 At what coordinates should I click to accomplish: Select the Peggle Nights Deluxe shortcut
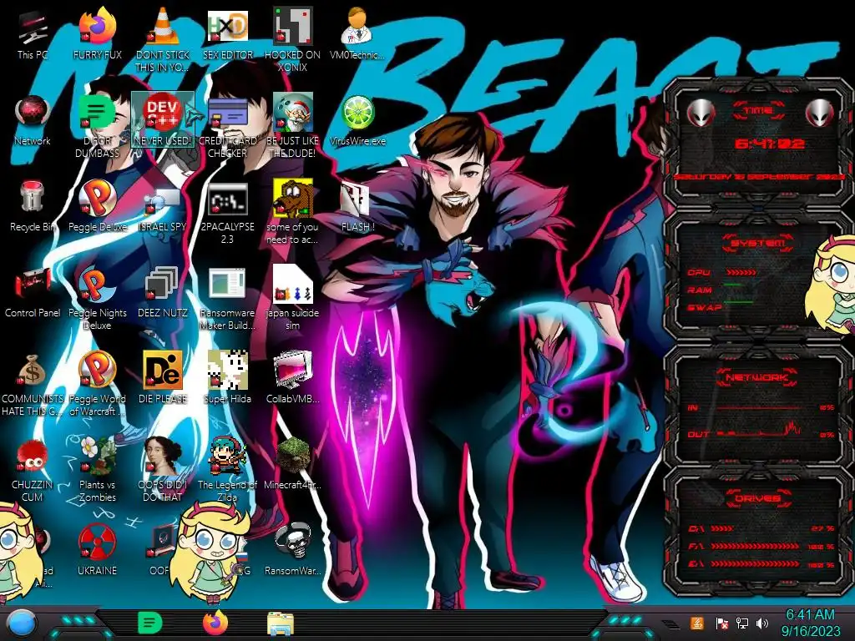click(98, 298)
